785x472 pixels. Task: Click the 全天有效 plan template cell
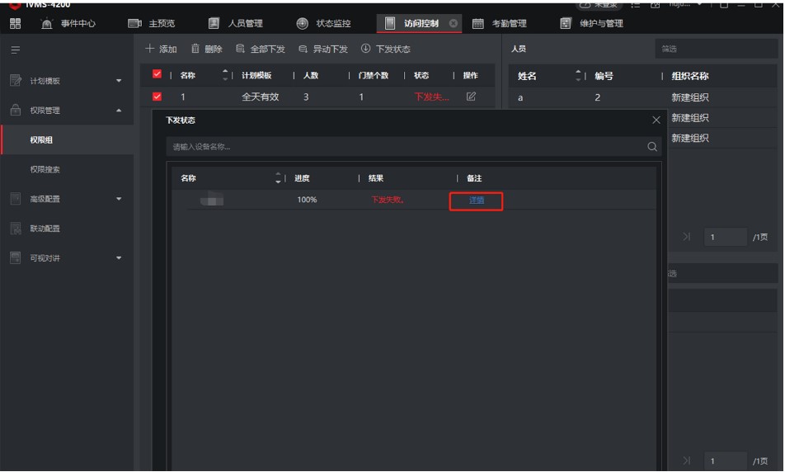[x=260, y=97]
